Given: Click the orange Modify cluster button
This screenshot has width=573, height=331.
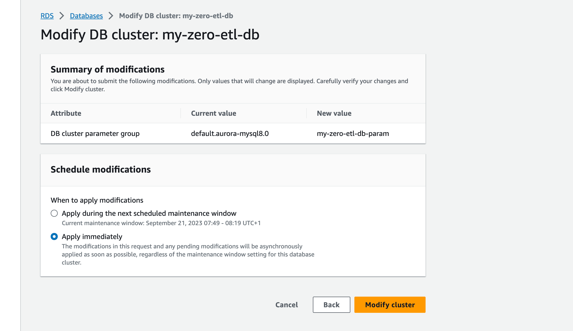Looking at the screenshot, I should (x=390, y=305).
